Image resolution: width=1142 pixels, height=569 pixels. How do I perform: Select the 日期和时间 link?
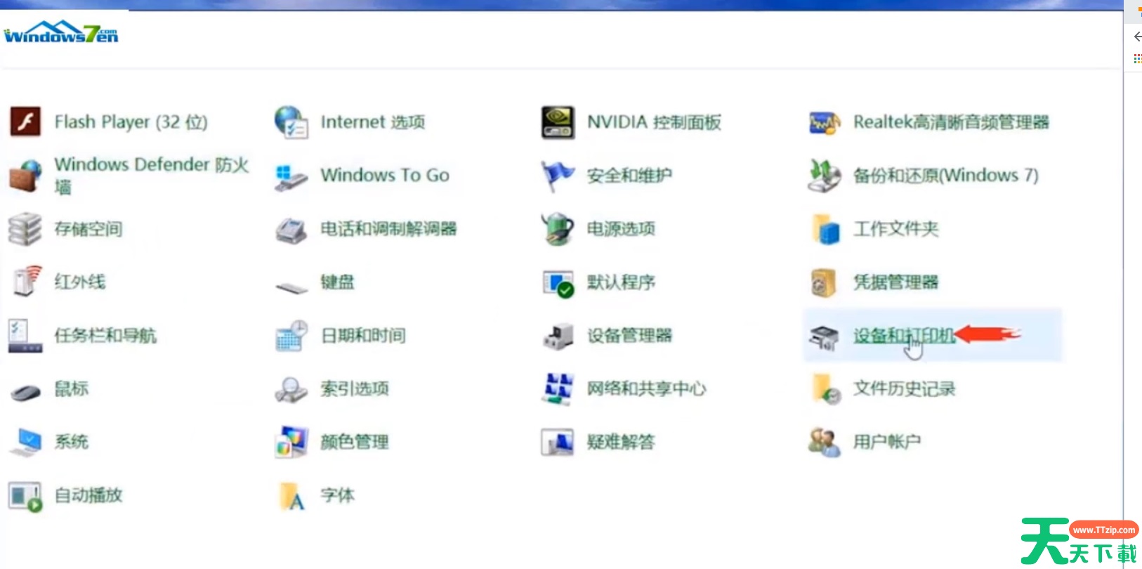363,336
